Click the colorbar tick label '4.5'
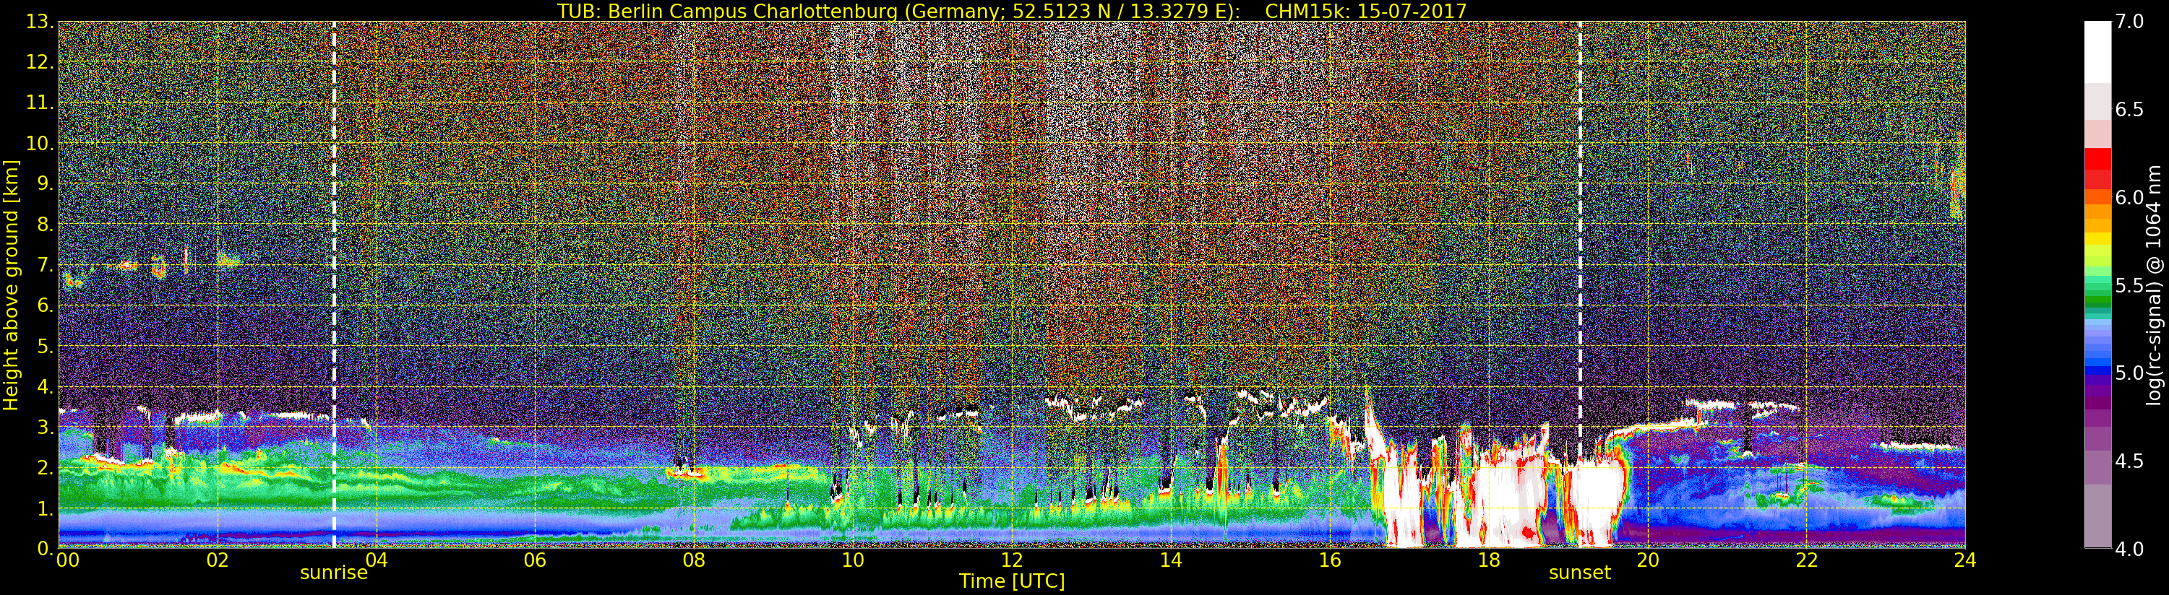The width and height of the screenshot is (2169, 595). pyautogui.click(x=2129, y=461)
